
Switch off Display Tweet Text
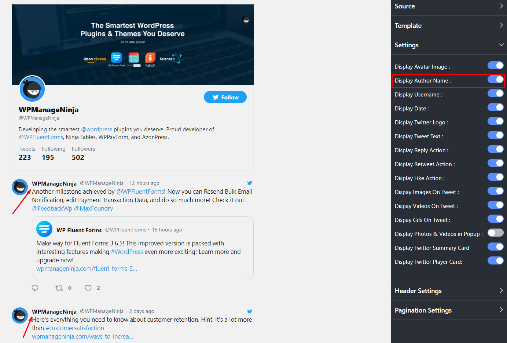[495, 135]
